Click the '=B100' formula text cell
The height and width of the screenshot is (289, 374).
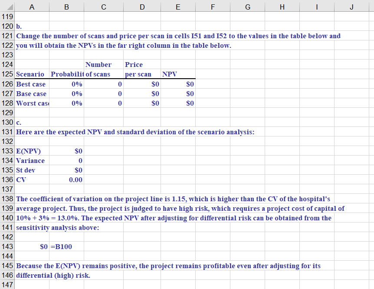tap(66, 246)
